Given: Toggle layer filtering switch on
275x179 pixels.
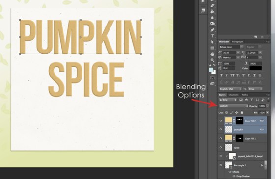Looking at the screenshot, I should click(x=268, y=100).
